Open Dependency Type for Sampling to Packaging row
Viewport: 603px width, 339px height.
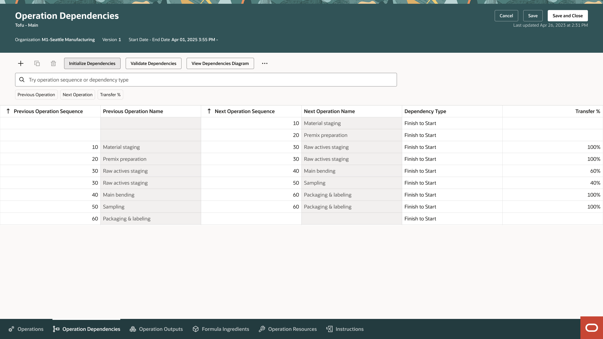coord(452,207)
